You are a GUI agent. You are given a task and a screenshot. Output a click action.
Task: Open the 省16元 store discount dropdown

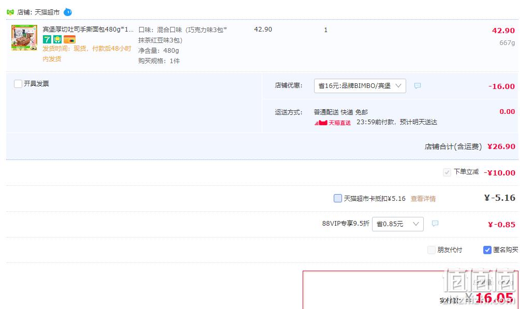tap(360, 86)
